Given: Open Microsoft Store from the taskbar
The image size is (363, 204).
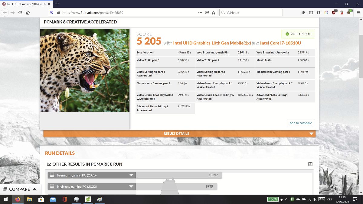Looking at the screenshot, I should coord(41,199).
